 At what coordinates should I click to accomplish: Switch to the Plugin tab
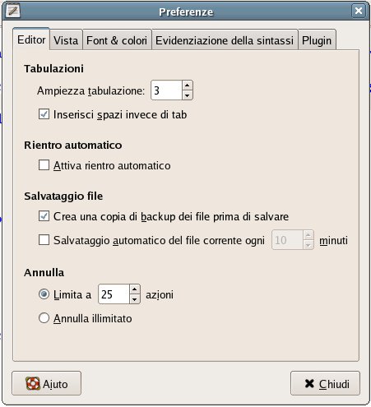317,40
